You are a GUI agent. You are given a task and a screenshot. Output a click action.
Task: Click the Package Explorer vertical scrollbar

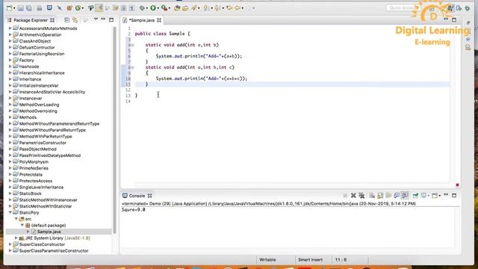point(114,129)
